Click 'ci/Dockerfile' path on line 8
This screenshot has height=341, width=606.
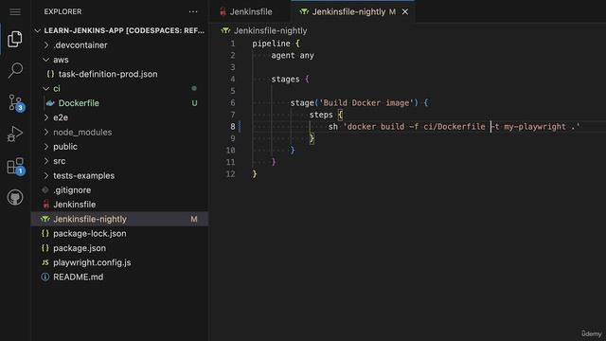tap(454, 126)
